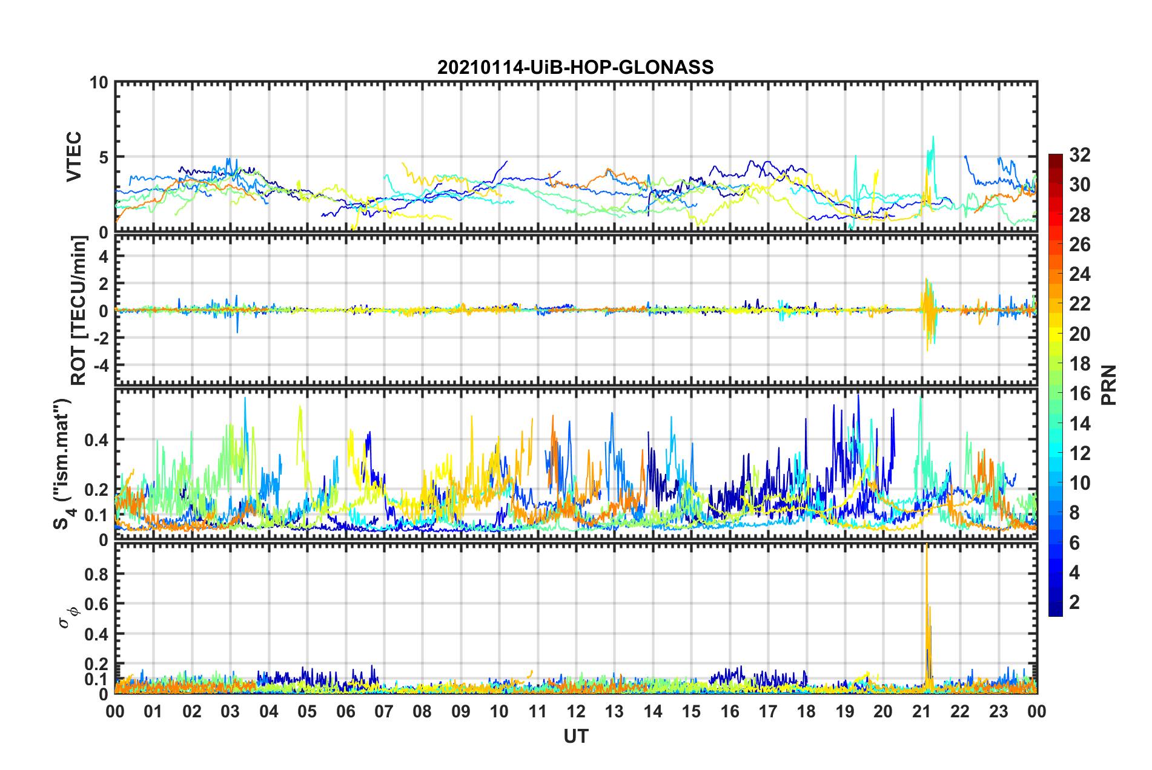Click the PRN colorbar label
This screenshot has height=770, width=1152.
1108,385
